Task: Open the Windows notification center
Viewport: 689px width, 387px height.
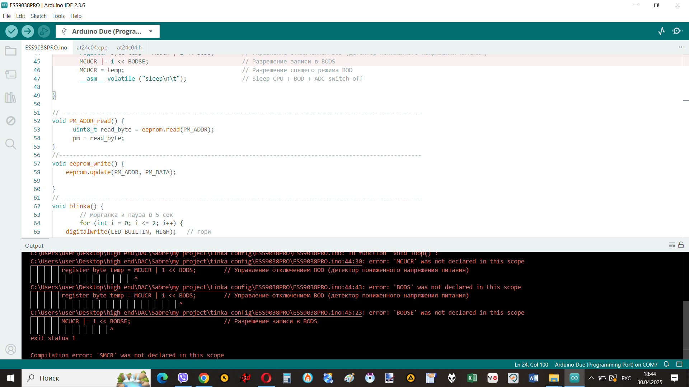Action: click(674, 378)
